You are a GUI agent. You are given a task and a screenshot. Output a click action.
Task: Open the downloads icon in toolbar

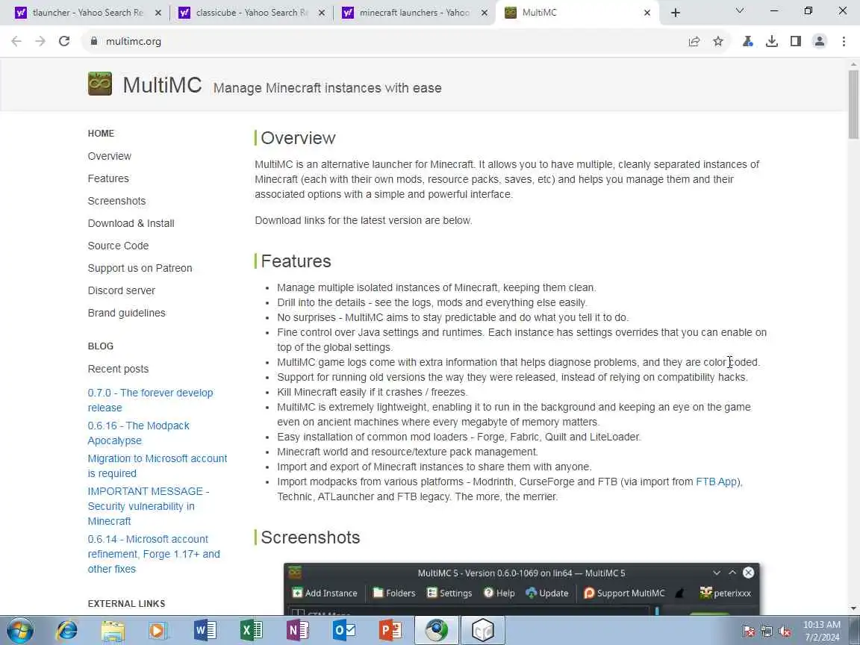coord(772,41)
